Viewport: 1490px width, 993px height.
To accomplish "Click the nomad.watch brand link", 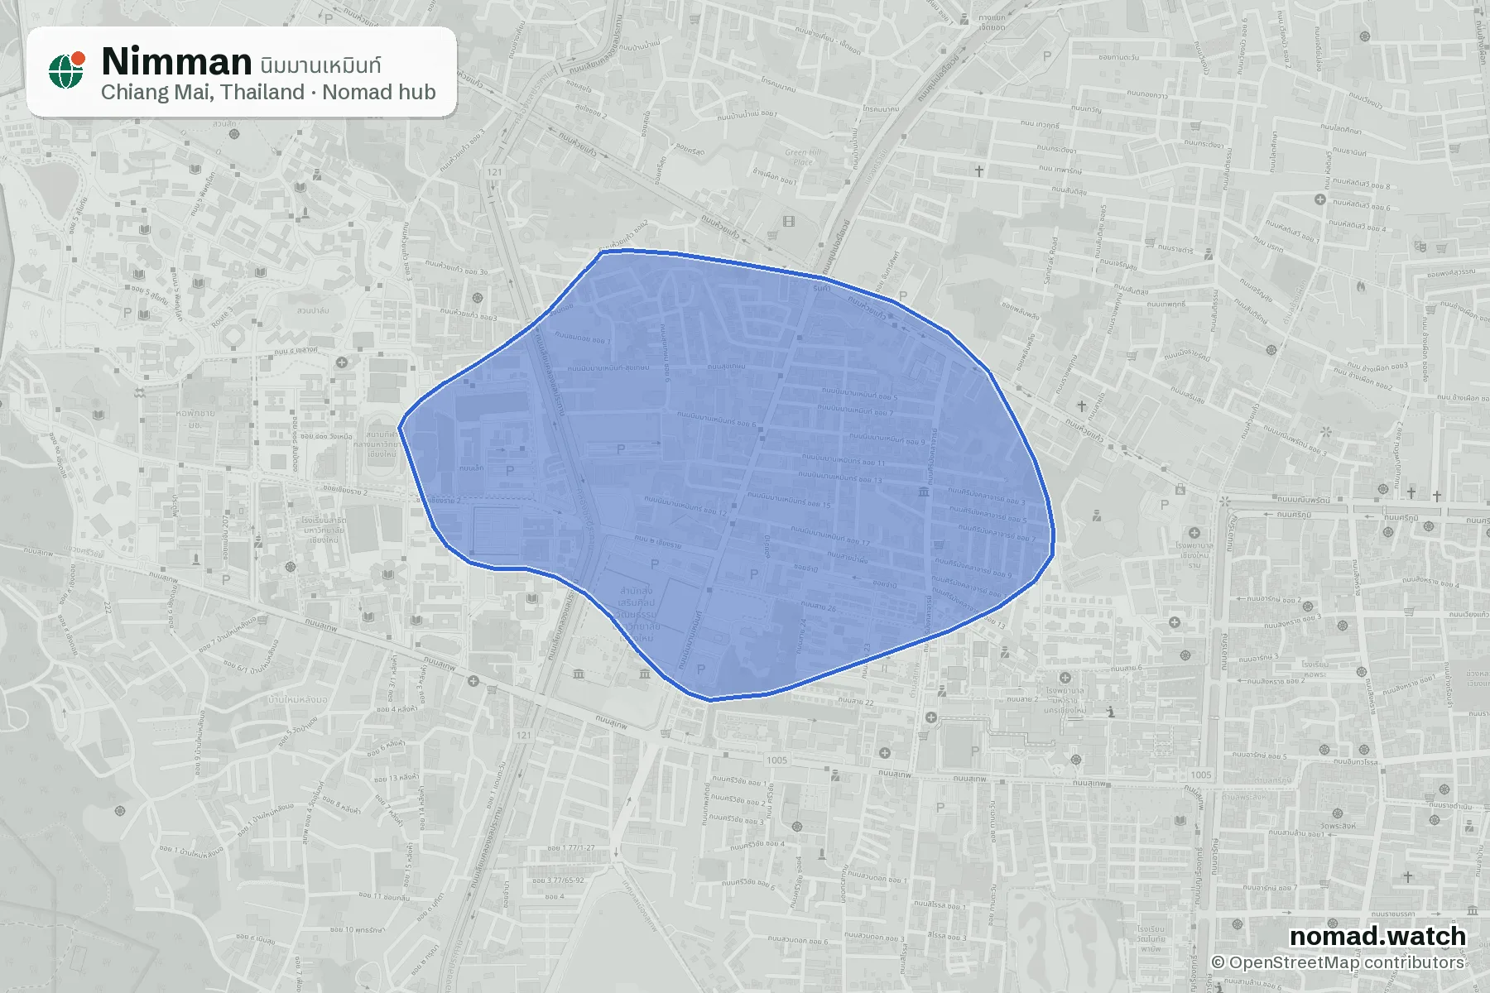I will coord(1377,936).
